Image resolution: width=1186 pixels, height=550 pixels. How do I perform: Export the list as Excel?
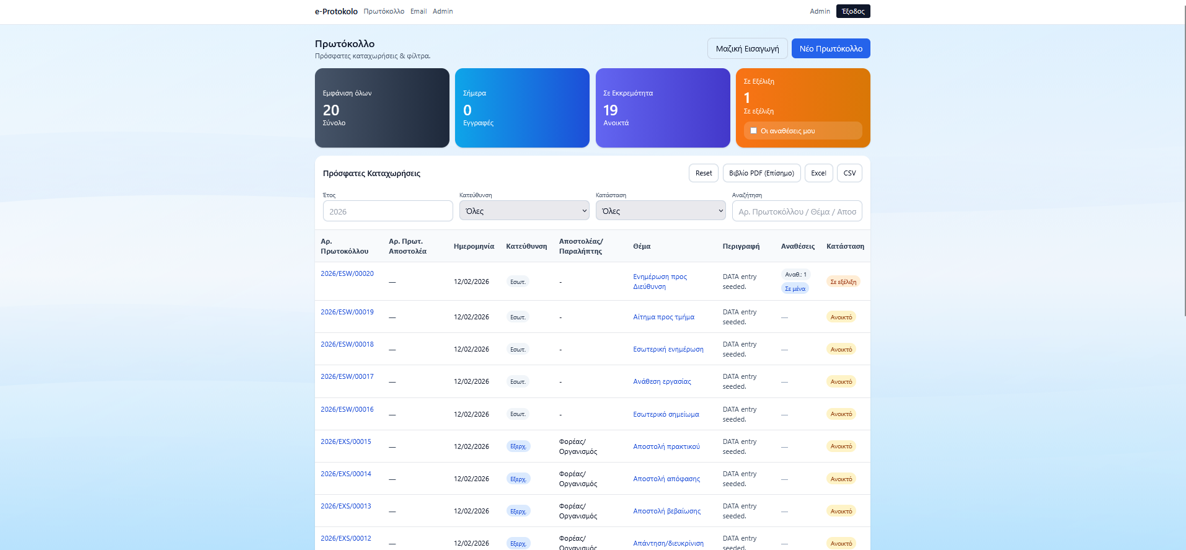click(x=818, y=173)
